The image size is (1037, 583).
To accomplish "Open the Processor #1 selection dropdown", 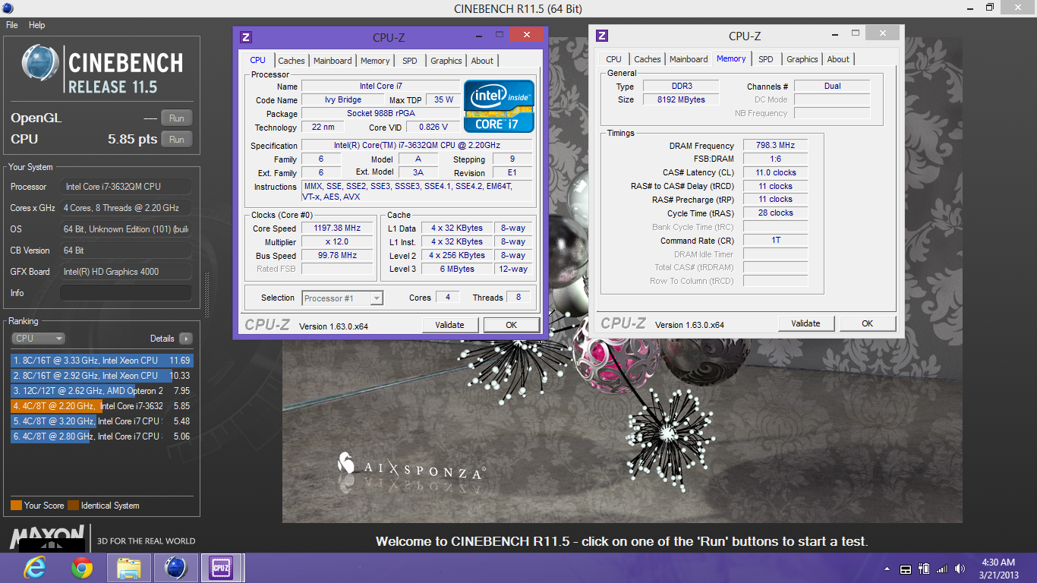I will 342,298.
